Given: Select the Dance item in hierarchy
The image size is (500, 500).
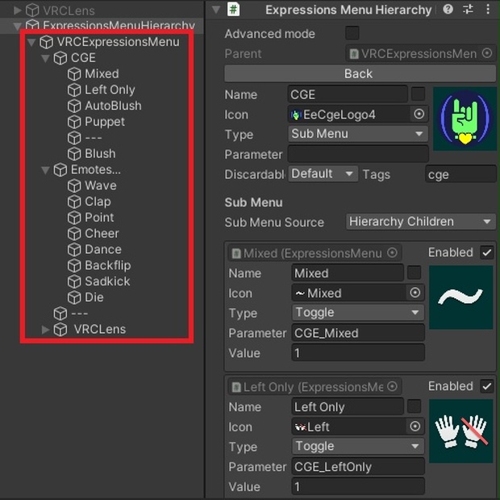Looking at the screenshot, I should click(x=103, y=249).
